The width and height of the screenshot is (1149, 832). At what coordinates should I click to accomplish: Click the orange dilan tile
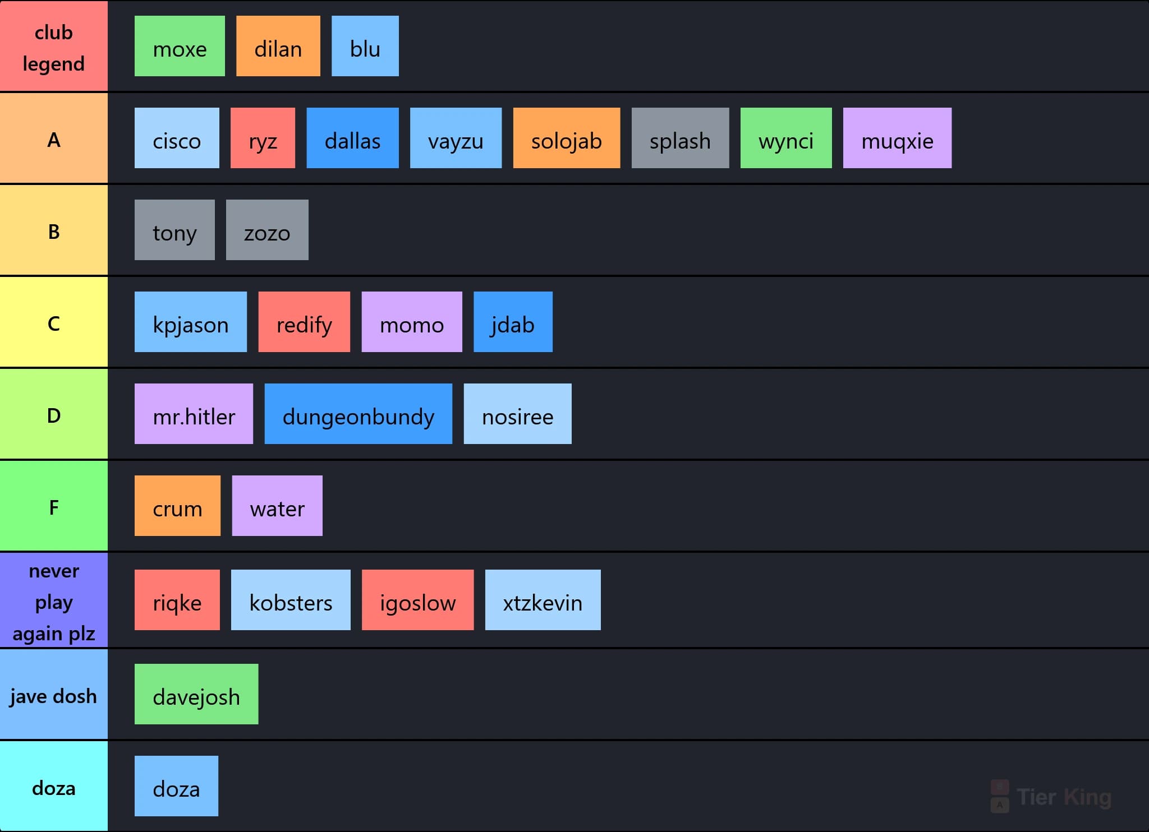(x=278, y=46)
